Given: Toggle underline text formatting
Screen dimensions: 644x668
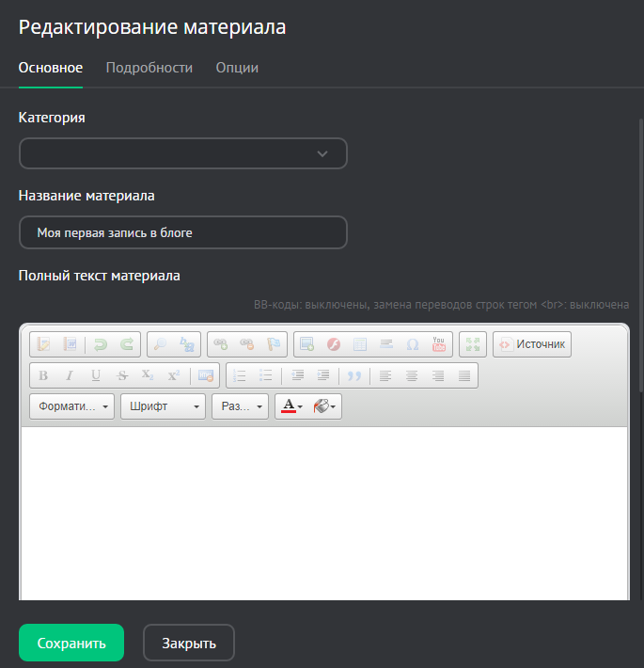Looking at the screenshot, I should click(96, 375).
